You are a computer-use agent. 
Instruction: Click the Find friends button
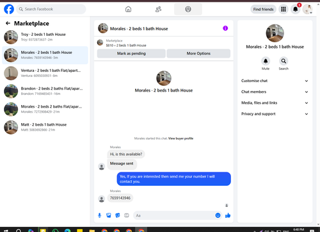263,9
